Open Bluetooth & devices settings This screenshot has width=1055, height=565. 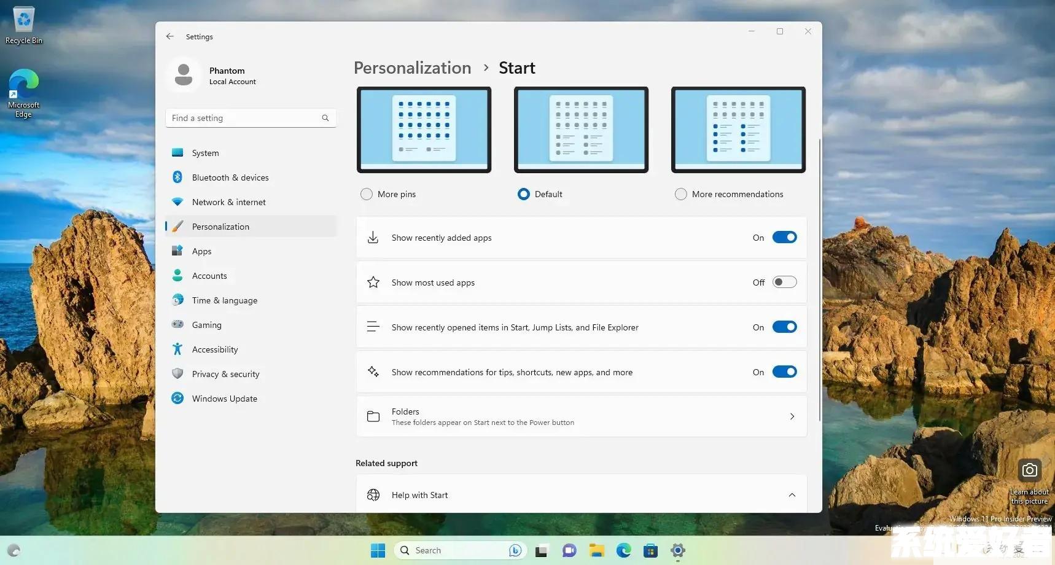(x=230, y=177)
